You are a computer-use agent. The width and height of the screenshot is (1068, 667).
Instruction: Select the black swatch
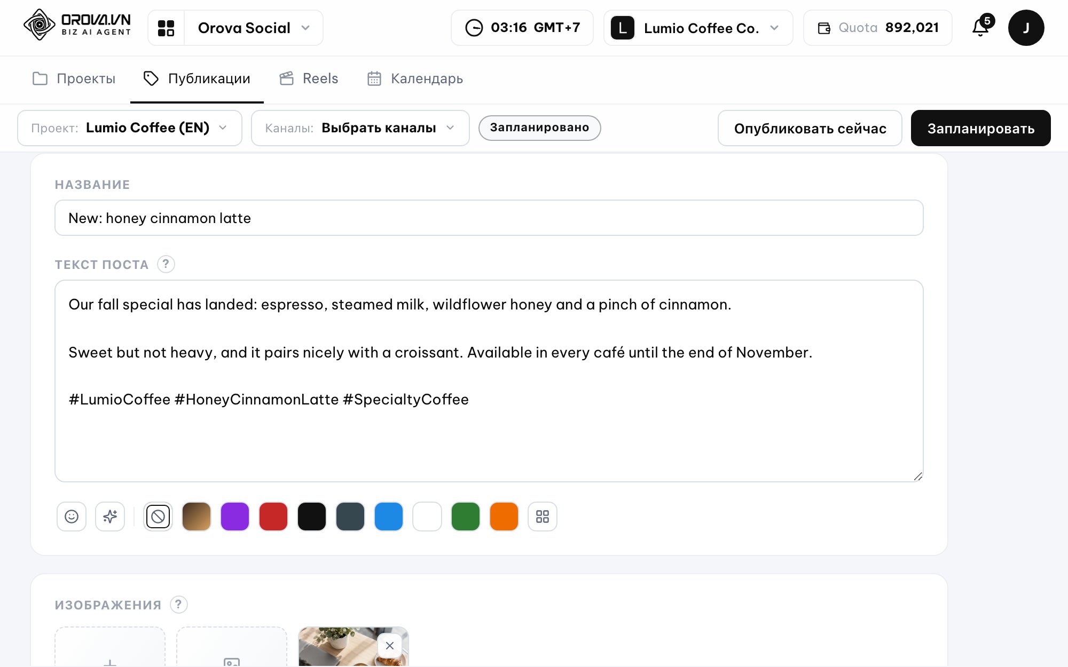point(312,517)
